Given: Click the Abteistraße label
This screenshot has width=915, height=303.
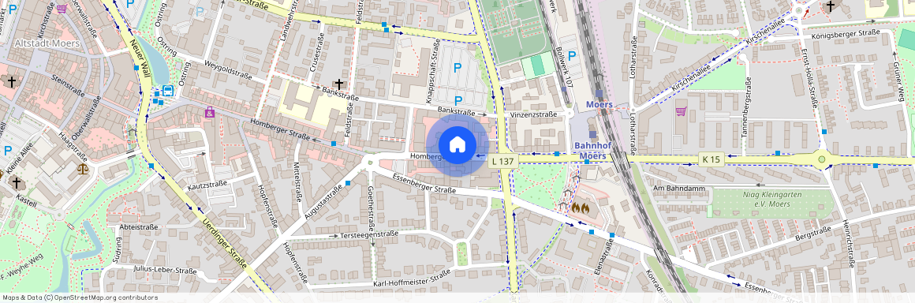Looking at the screenshot, I should pos(138,227).
